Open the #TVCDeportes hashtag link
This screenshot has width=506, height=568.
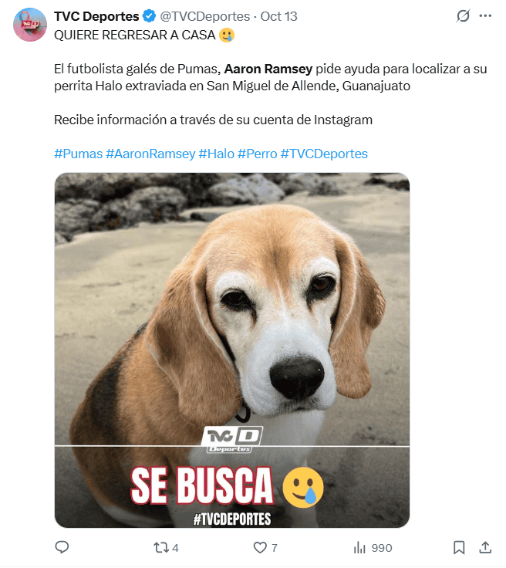[324, 154]
